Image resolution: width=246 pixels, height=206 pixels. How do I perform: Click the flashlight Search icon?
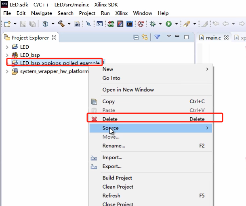click(187, 24)
